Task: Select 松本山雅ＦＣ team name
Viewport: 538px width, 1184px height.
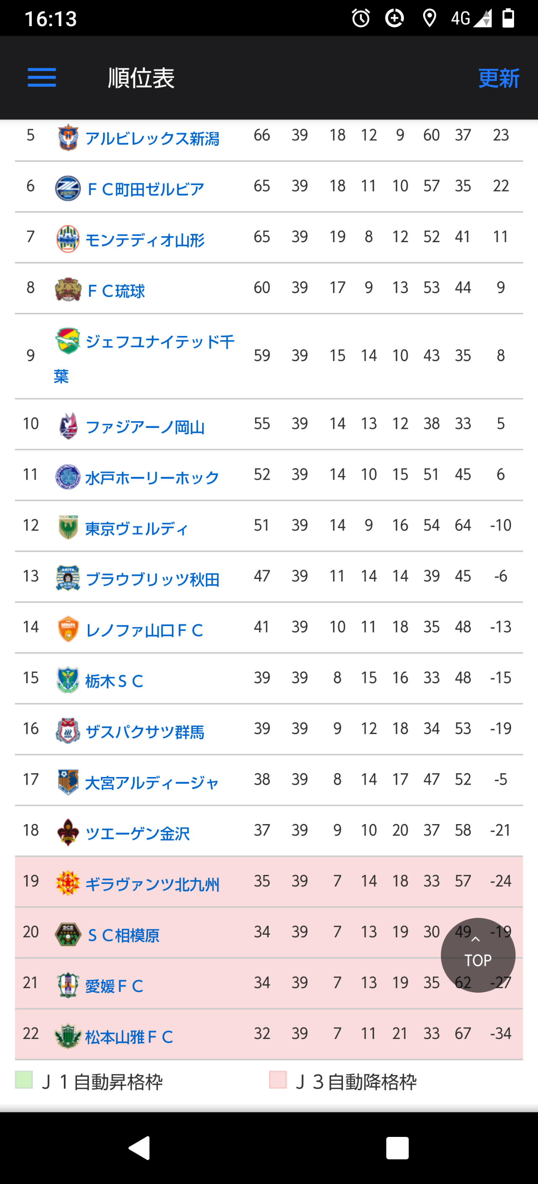Action: click(x=129, y=1036)
